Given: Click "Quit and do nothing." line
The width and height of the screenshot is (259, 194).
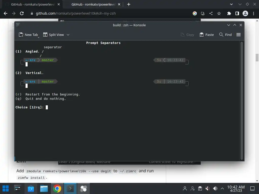Looking at the screenshot, I should coord(41,99).
